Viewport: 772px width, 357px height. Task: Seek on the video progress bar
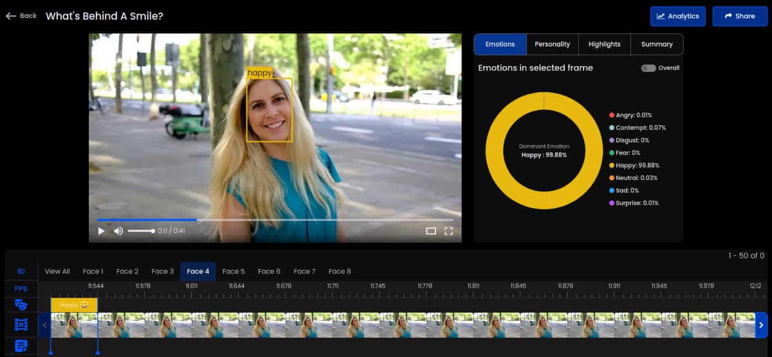tap(275, 220)
